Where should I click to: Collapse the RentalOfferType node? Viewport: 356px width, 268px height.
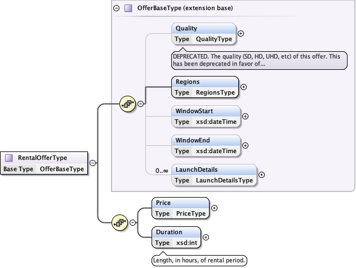(x=92, y=163)
